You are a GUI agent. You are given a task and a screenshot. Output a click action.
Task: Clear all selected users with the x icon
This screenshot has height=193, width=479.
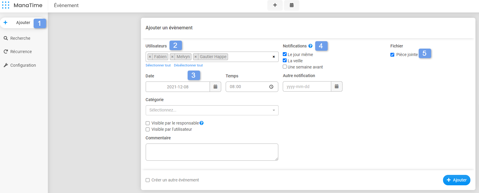274,57
